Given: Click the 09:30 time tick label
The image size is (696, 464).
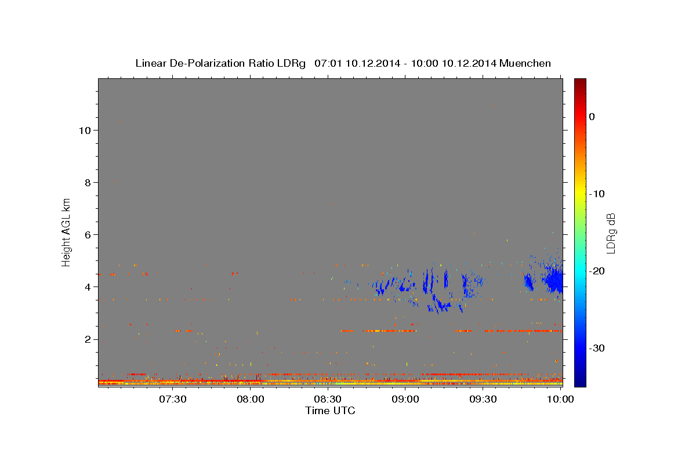Looking at the screenshot, I should pos(483,399).
